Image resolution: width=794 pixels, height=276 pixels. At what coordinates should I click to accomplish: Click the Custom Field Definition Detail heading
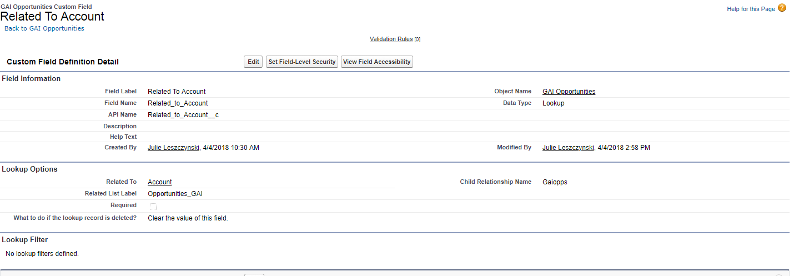63,62
